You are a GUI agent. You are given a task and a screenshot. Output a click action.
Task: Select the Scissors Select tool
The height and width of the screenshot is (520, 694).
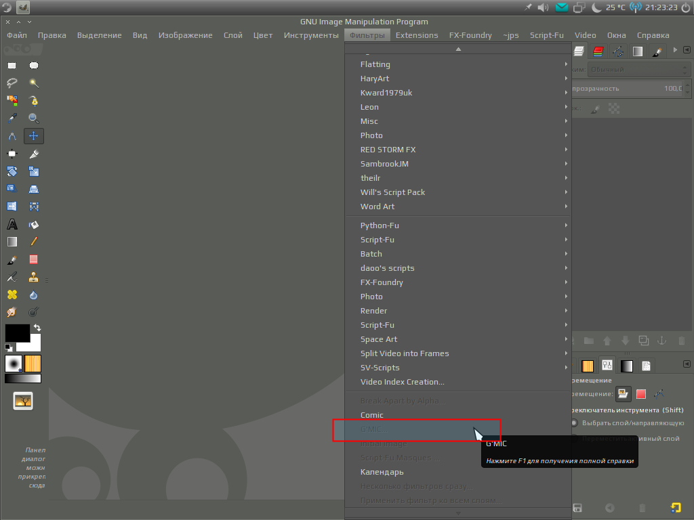pyautogui.click(x=34, y=101)
